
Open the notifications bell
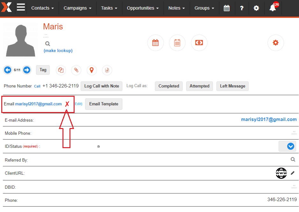point(273,8)
